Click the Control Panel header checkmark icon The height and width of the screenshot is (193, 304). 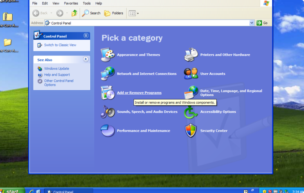click(37, 35)
